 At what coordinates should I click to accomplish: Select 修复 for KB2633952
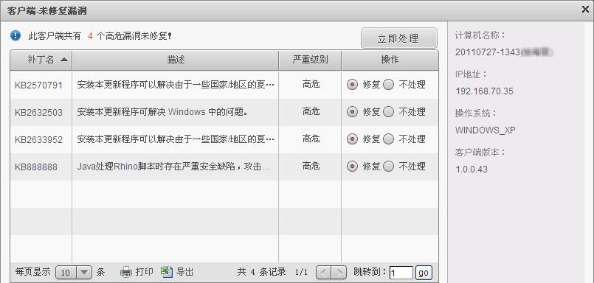point(352,139)
